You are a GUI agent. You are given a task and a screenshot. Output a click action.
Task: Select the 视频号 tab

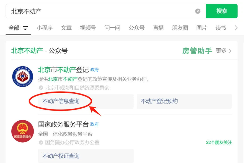tap(88, 28)
